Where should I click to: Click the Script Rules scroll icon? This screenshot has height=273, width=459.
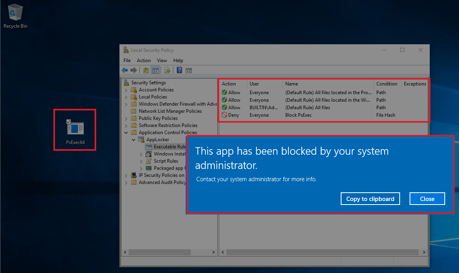coord(149,161)
